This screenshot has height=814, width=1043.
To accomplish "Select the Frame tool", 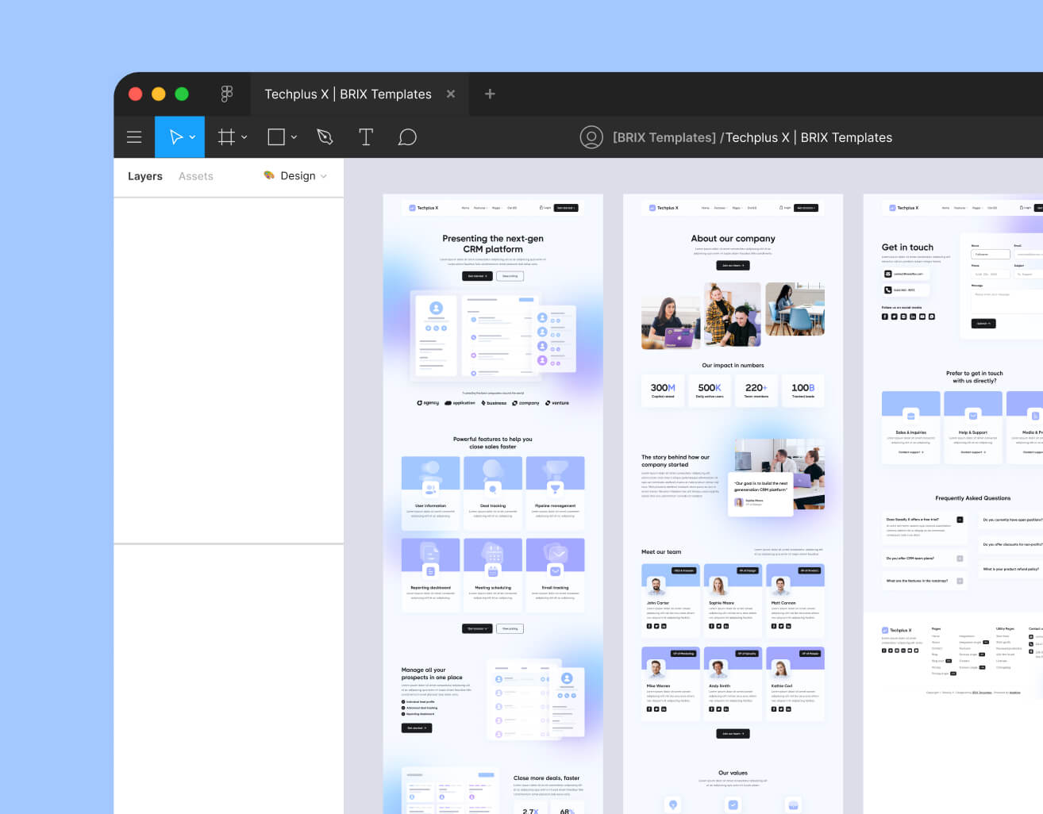I will (226, 136).
